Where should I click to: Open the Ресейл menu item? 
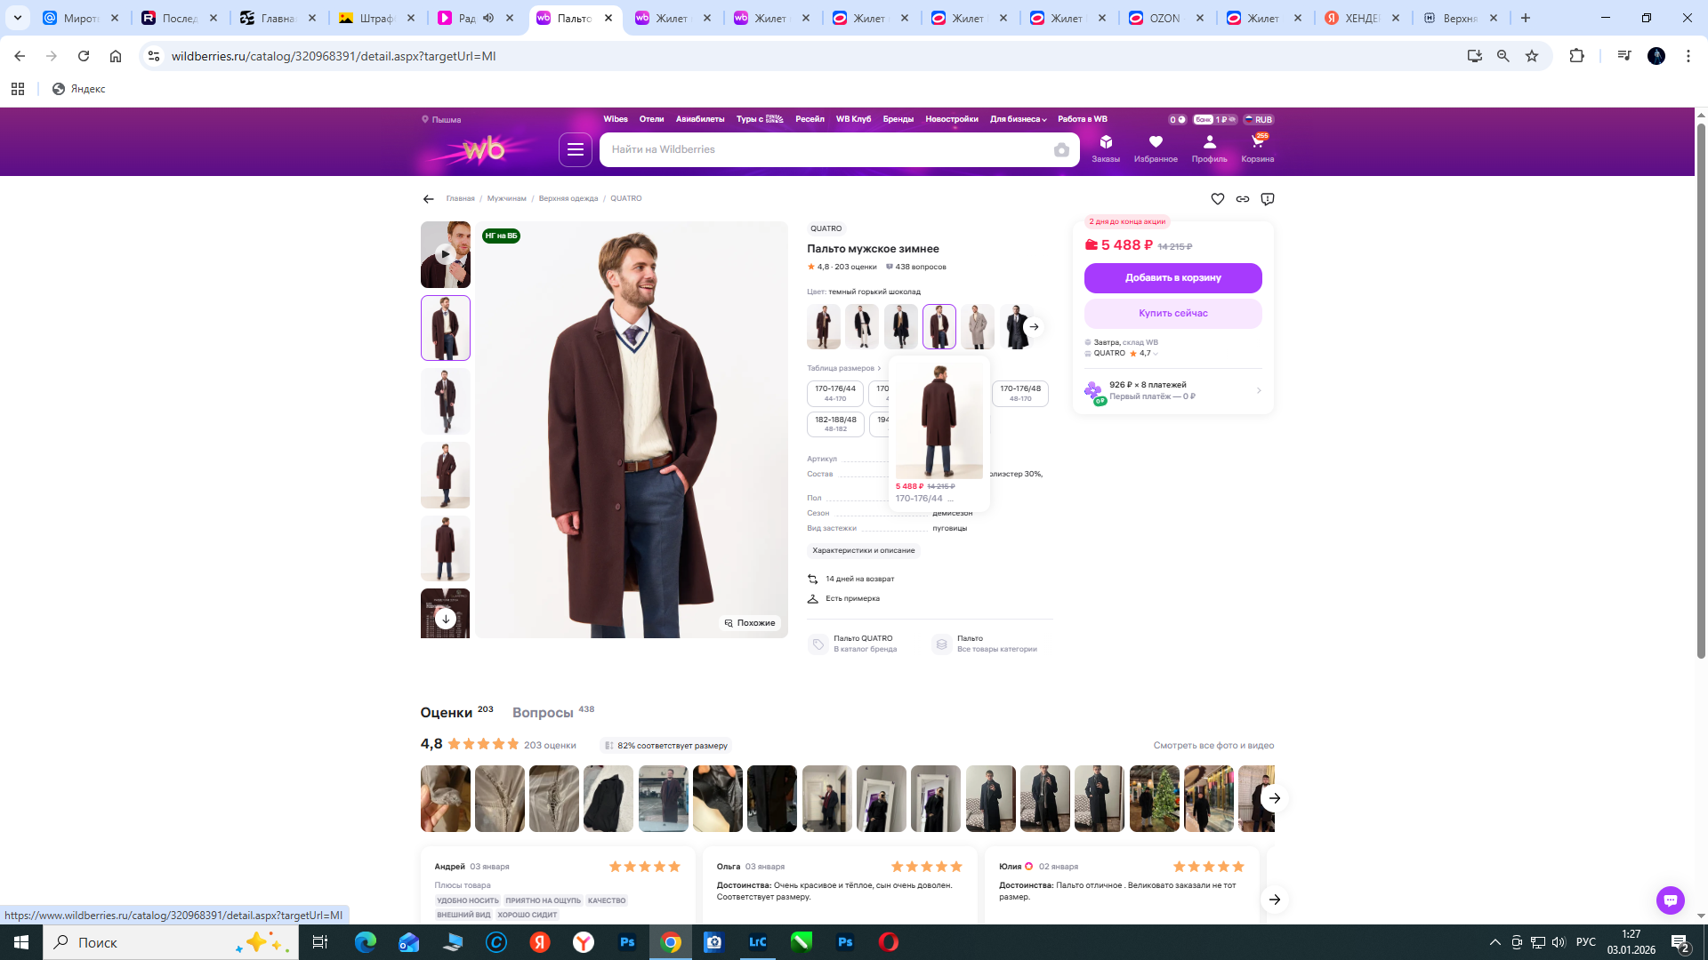click(810, 119)
